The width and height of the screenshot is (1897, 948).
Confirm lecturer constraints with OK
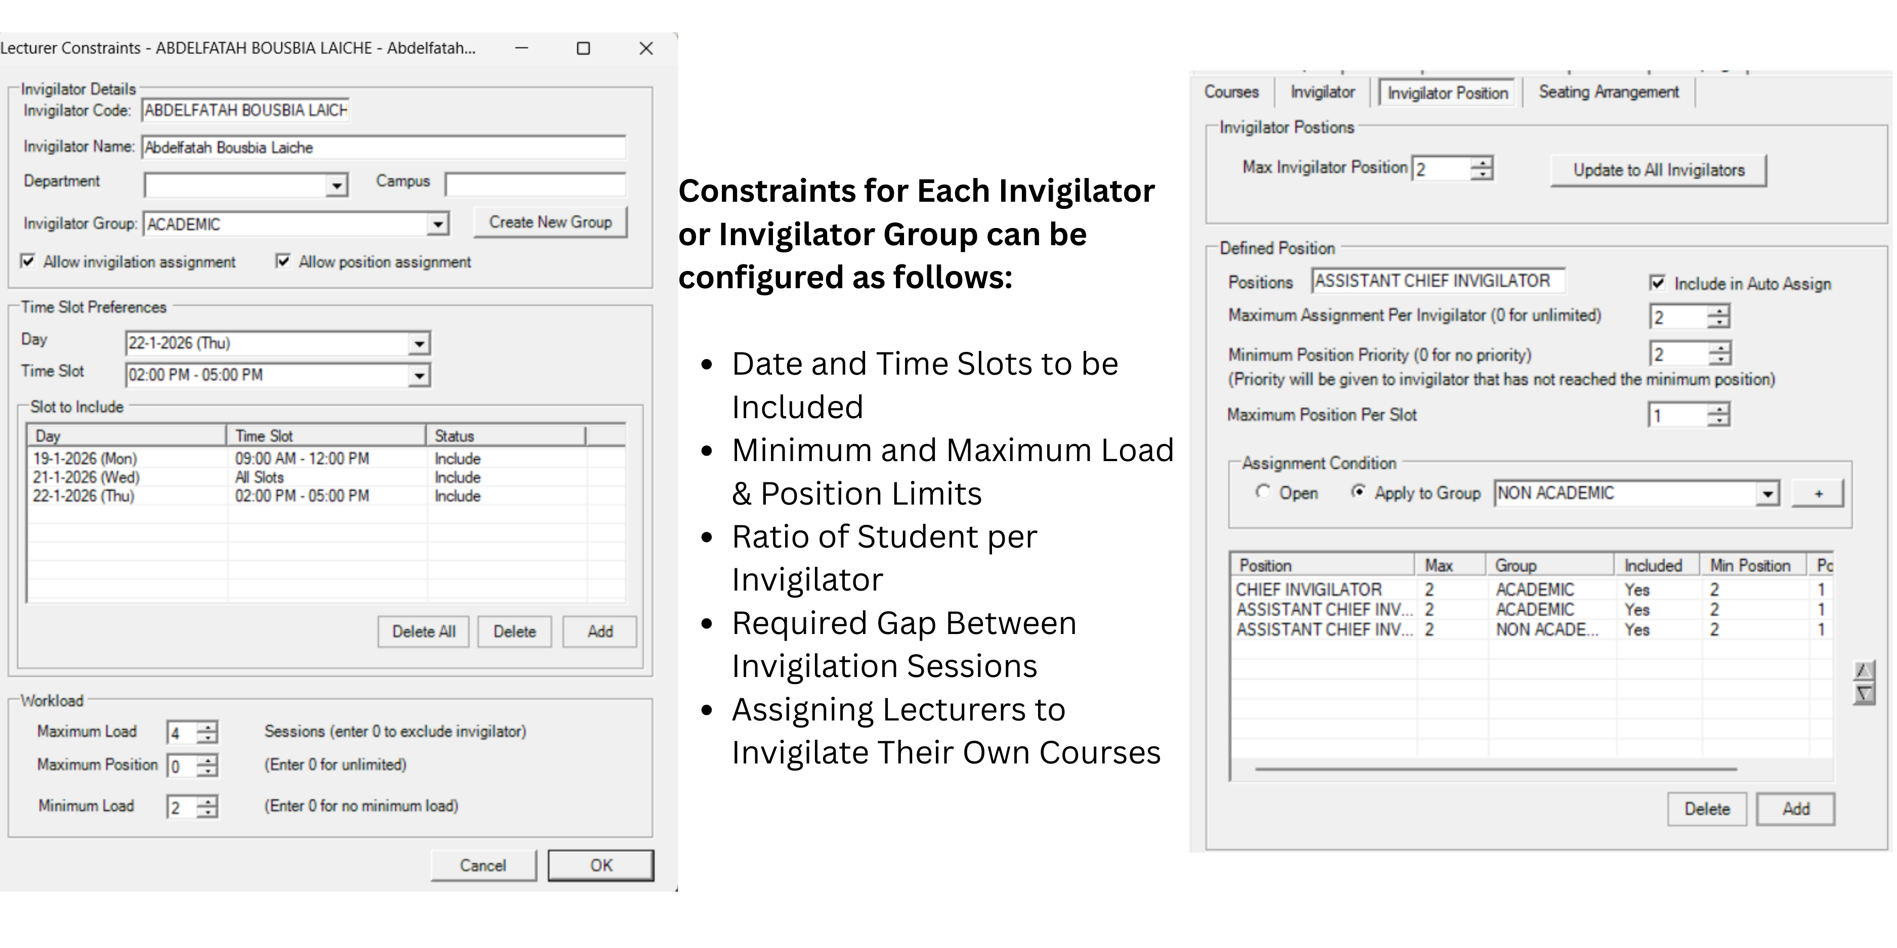point(601,865)
